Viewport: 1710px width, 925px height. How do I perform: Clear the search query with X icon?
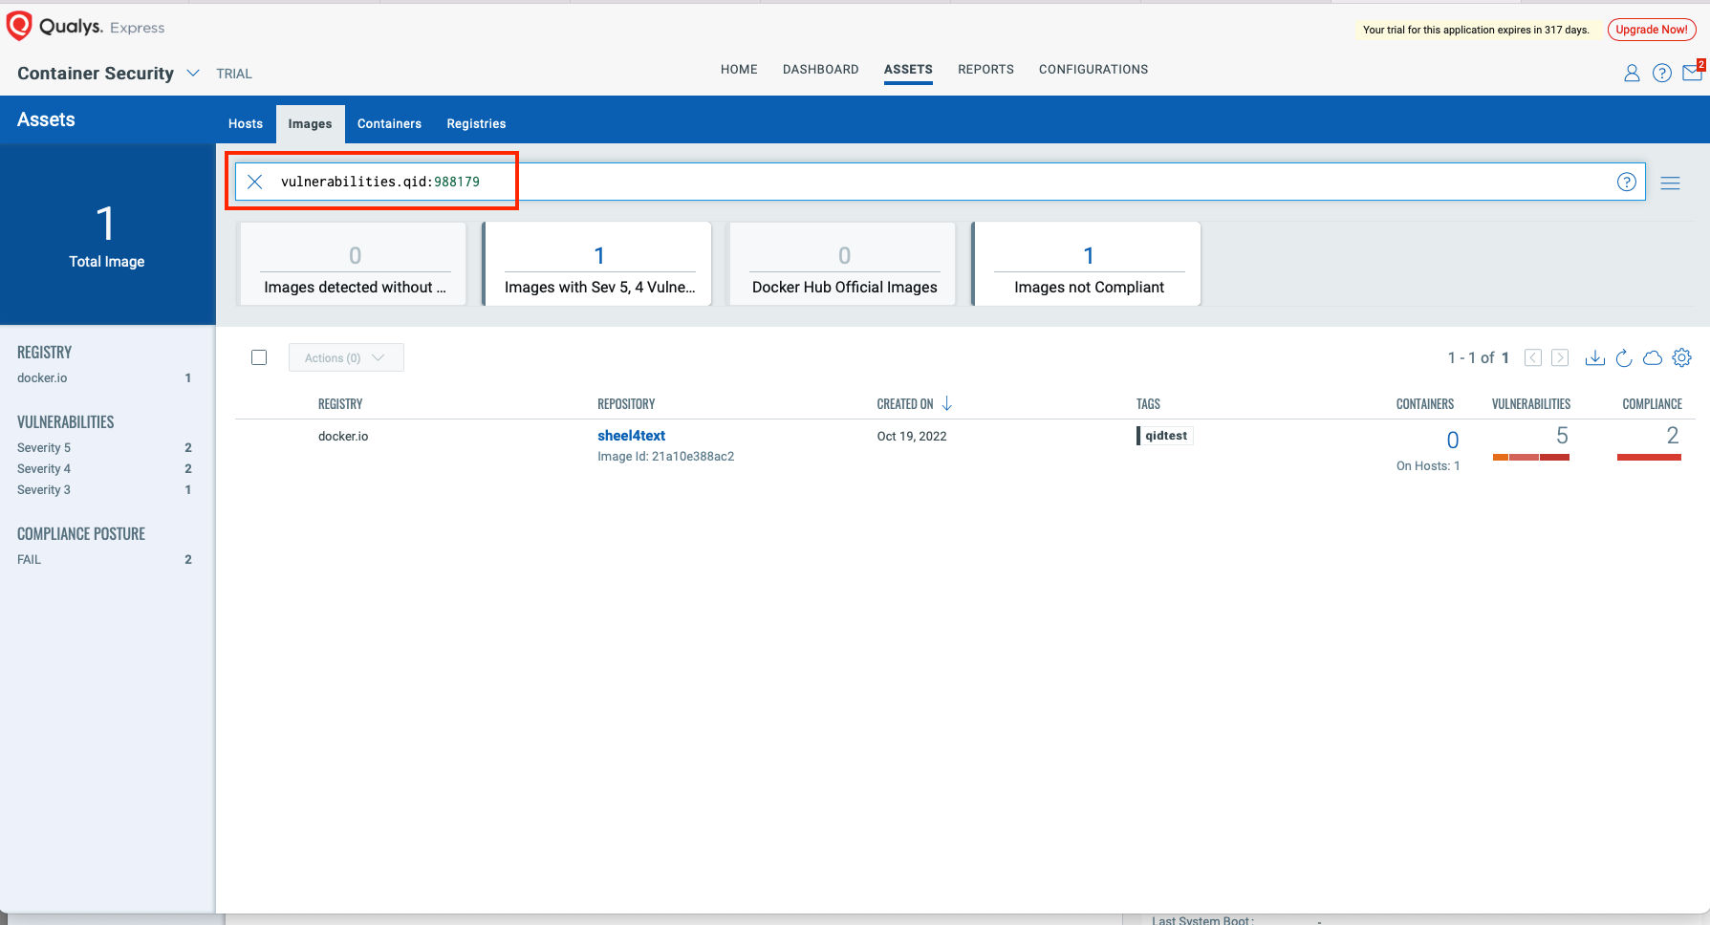pos(255,182)
